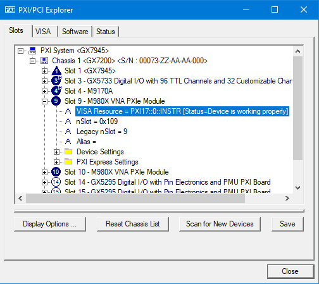This screenshot has height=284, width=319.
Task: Expand the Device Settings folder
Action: (56, 152)
